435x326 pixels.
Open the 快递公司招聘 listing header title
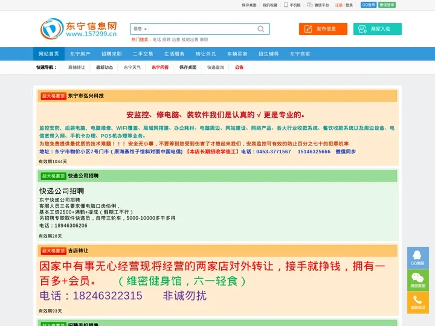tap(83, 176)
